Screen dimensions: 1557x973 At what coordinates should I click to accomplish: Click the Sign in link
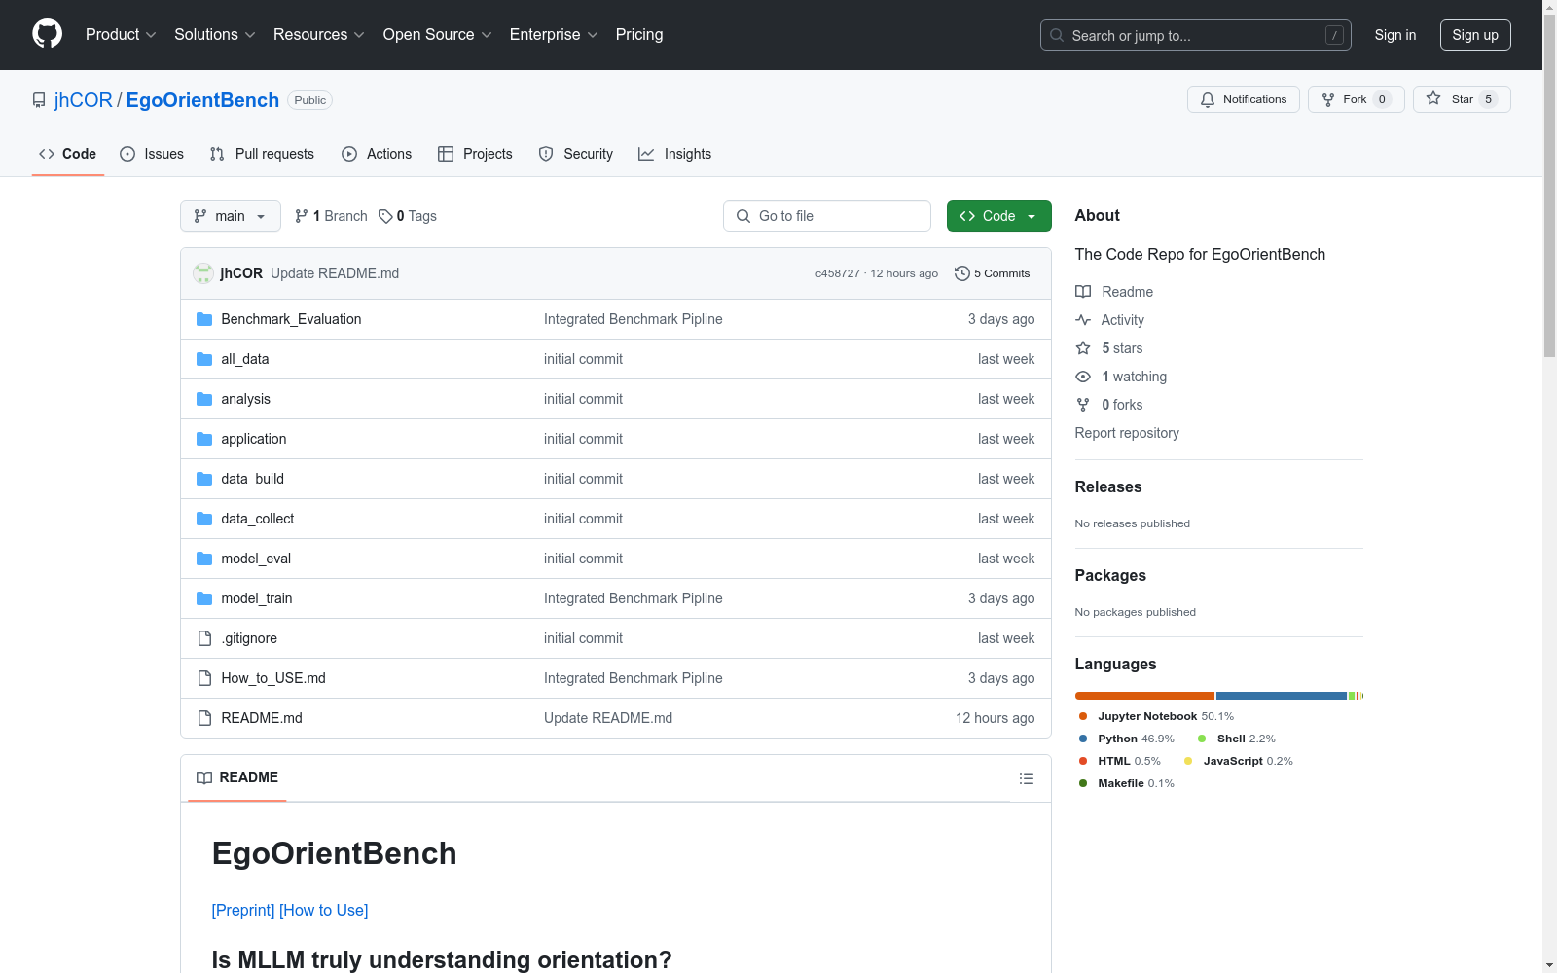pyautogui.click(x=1395, y=35)
